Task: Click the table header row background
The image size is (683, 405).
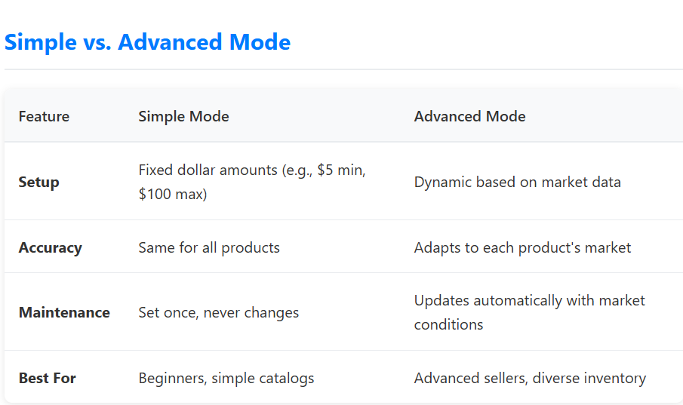Action: 343,116
